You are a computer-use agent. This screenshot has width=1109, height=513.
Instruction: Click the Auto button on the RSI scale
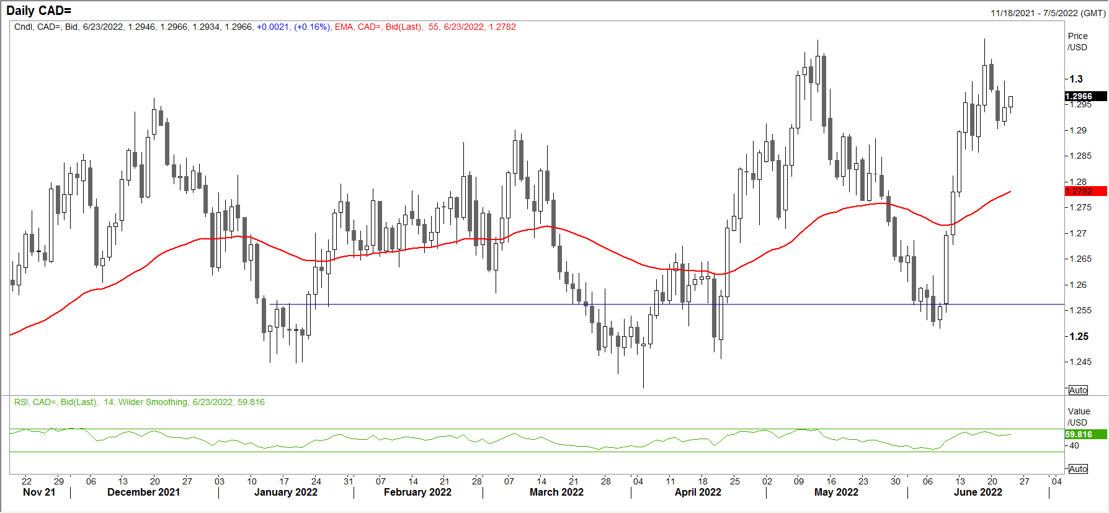1078,469
